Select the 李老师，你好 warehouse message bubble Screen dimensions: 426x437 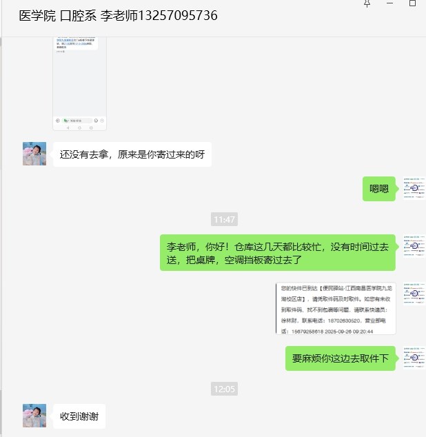(x=277, y=253)
